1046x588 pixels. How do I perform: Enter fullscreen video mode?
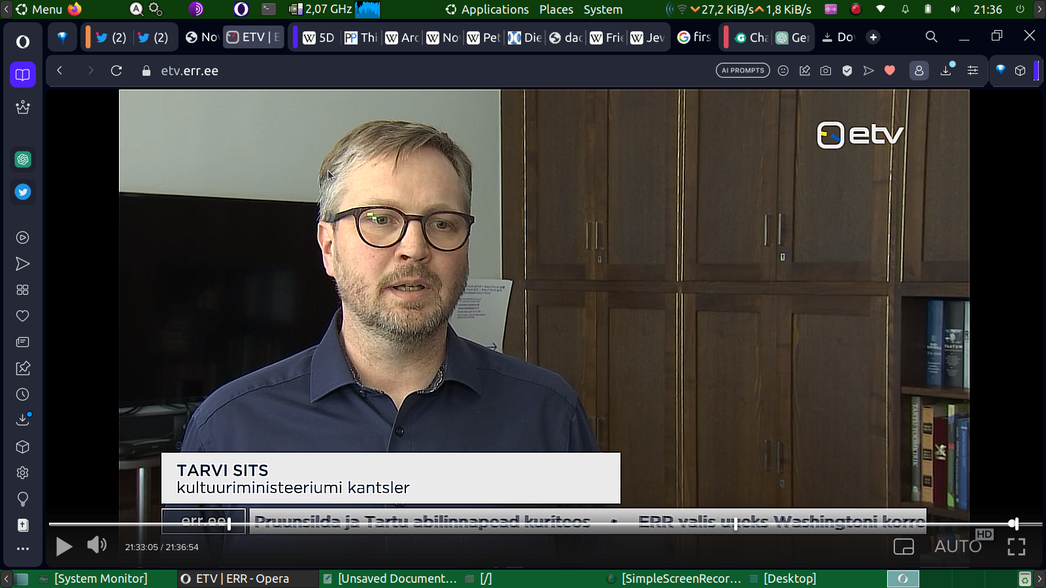[1016, 547]
